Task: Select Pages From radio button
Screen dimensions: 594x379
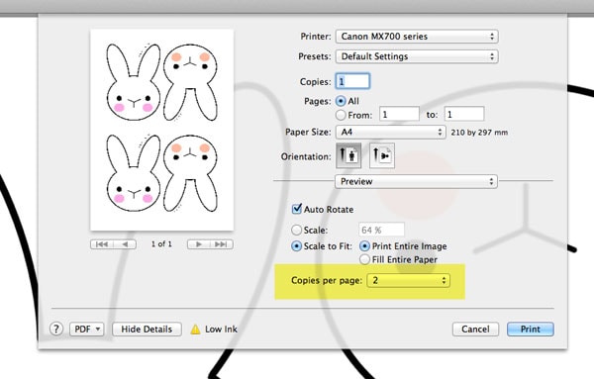Action: (341, 115)
